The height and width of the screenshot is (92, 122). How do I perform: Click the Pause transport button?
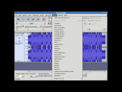point(18,19)
